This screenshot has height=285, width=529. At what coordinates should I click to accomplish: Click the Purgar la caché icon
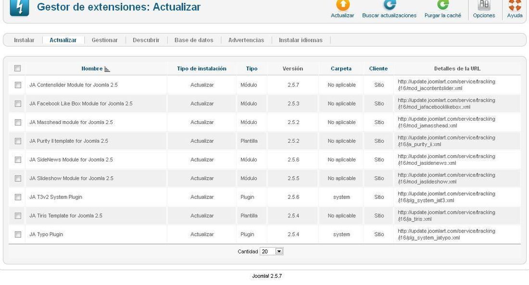point(442,5)
